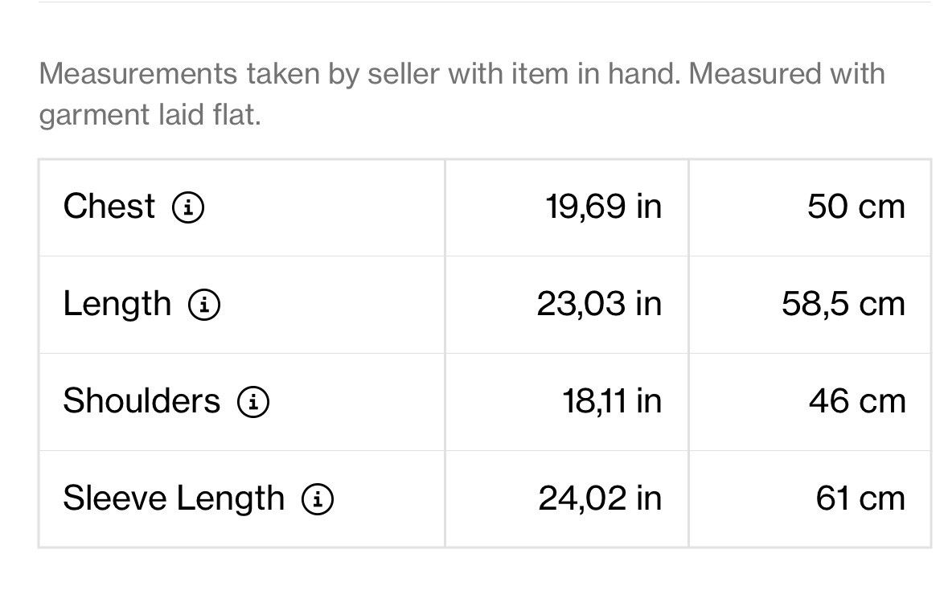The height and width of the screenshot is (611, 944).
Task: Click 'Measured with' text at line end
Action: point(787,74)
